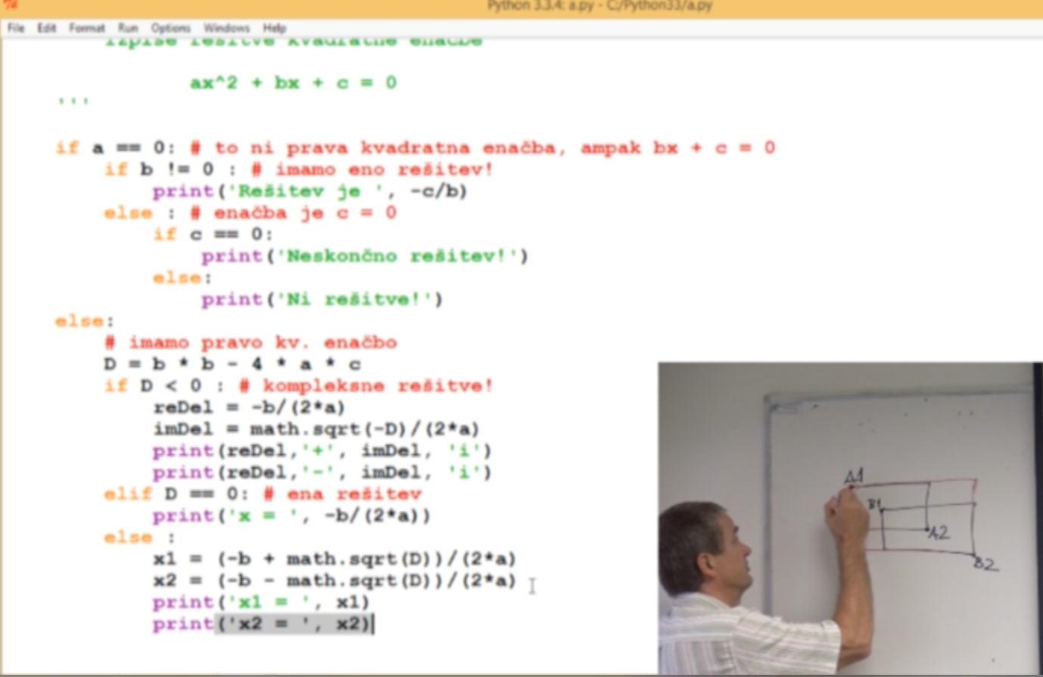This screenshot has height=677, width=1043.
Task: Click the green 'ax^2 + bx + c = 0' docstring
Action: [x=293, y=83]
